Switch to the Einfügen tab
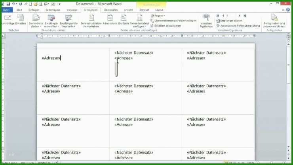This screenshot has width=293, height=165. click(34, 10)
